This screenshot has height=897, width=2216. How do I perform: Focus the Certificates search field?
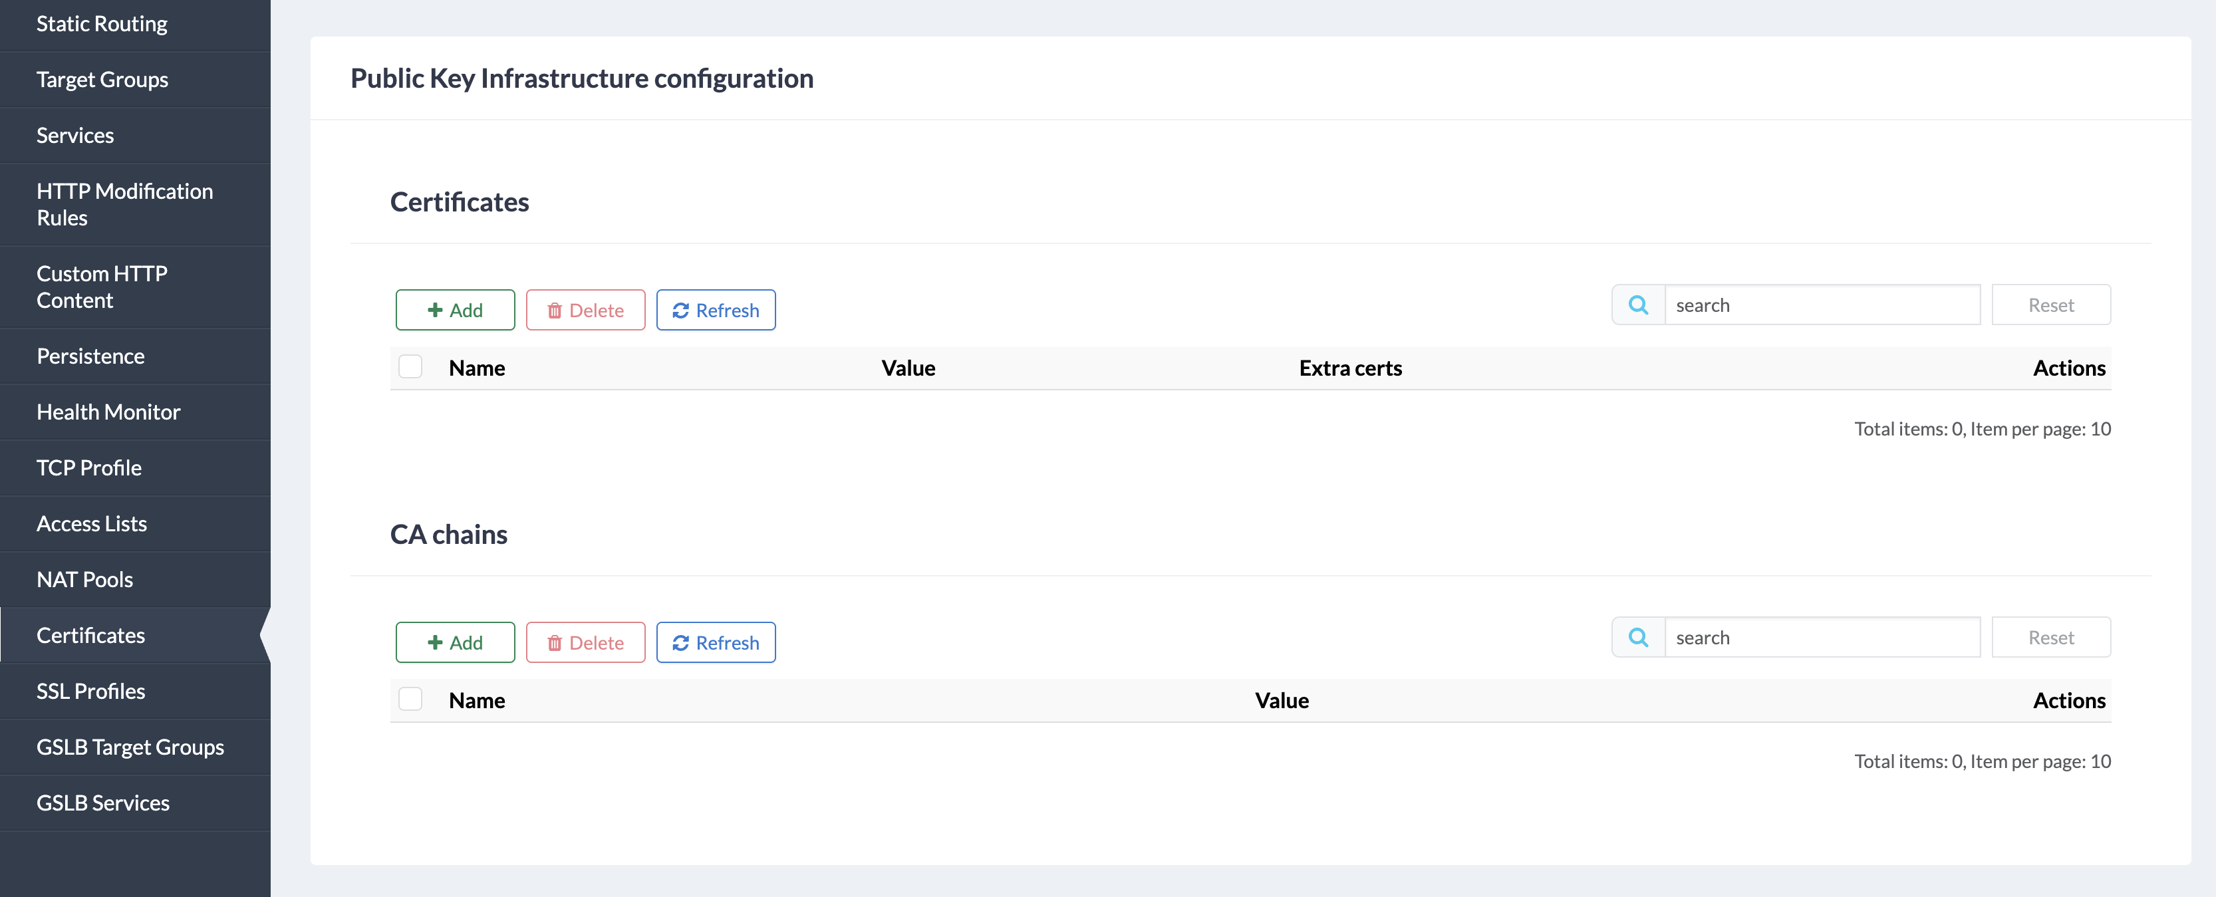point(1821,305)
